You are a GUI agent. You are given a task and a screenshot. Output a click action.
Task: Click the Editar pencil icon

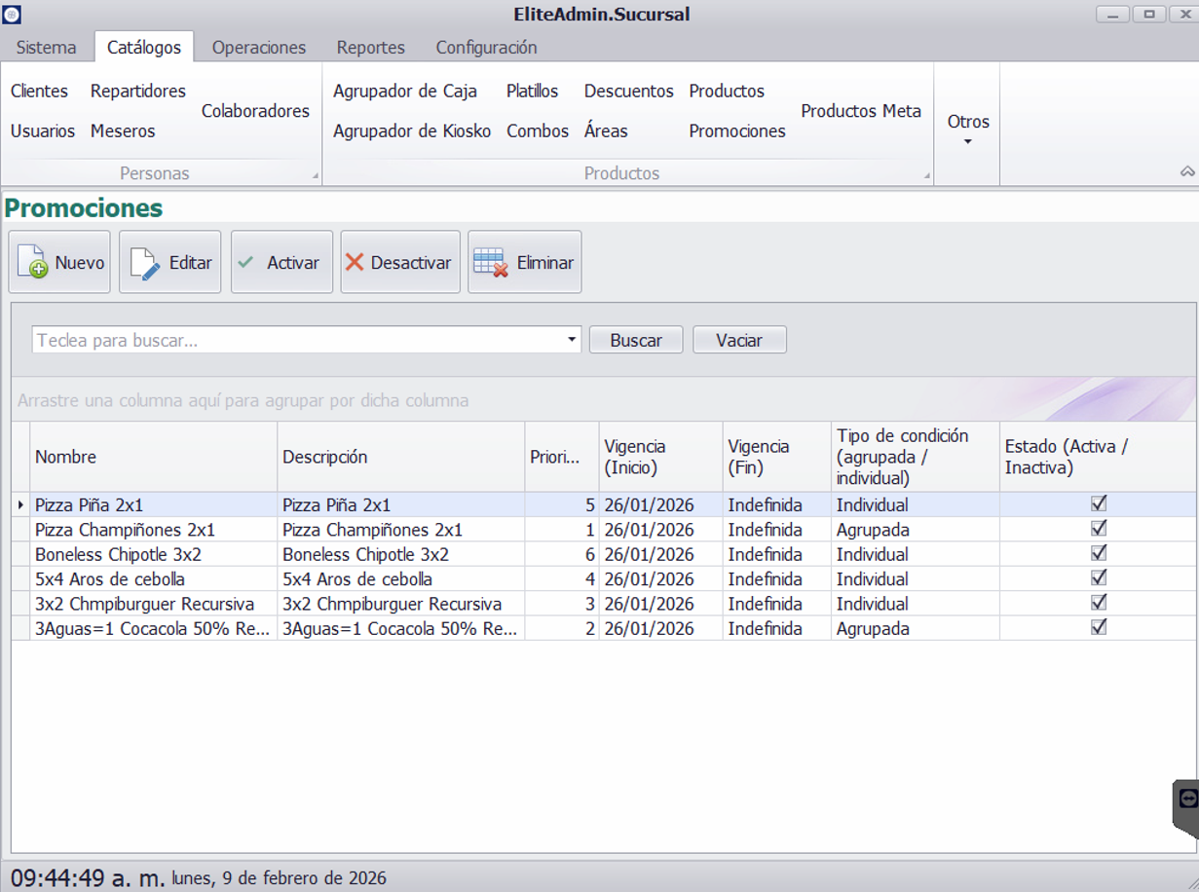tap(145, 263)
